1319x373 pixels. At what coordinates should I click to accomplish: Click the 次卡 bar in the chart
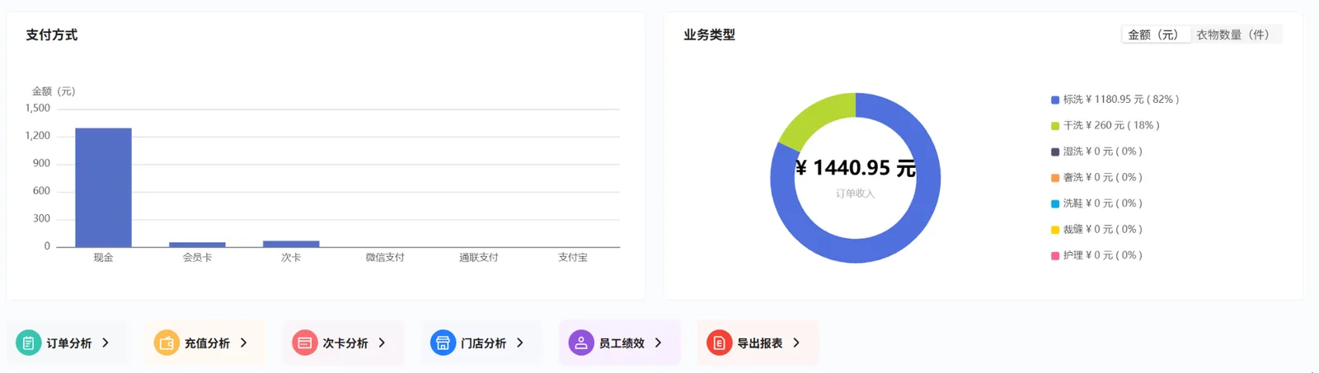(x=291, y=244)
